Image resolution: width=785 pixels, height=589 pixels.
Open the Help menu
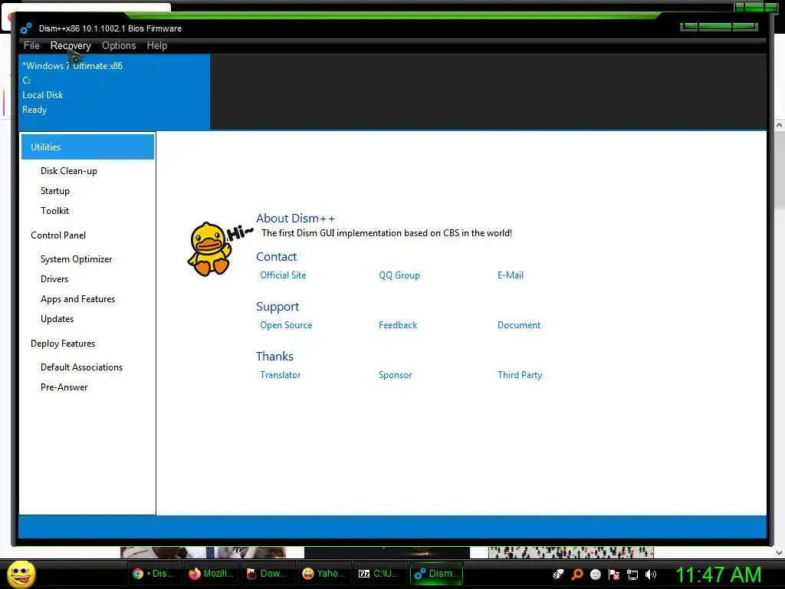coord(156,45)
